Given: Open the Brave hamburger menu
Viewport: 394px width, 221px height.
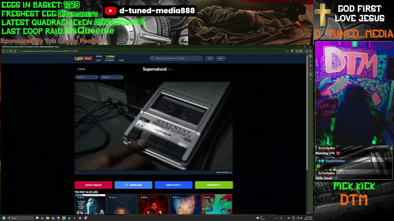Looking at the screenshot, I should pyautogui.click(x=310, y=51).
